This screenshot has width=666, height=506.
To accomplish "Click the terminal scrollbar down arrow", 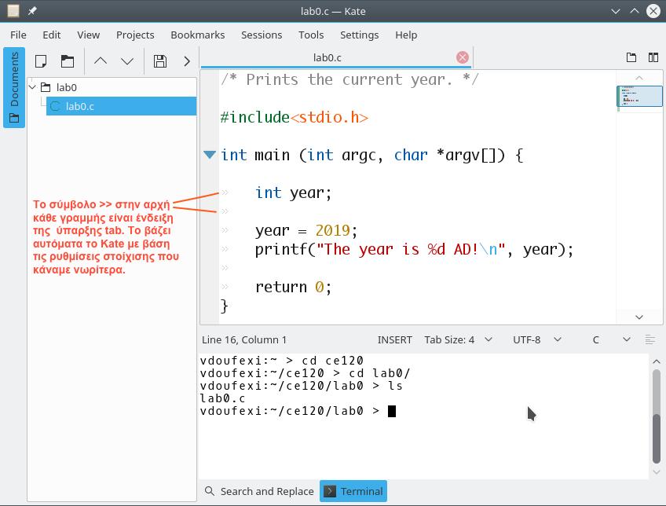I will (657, 471).
